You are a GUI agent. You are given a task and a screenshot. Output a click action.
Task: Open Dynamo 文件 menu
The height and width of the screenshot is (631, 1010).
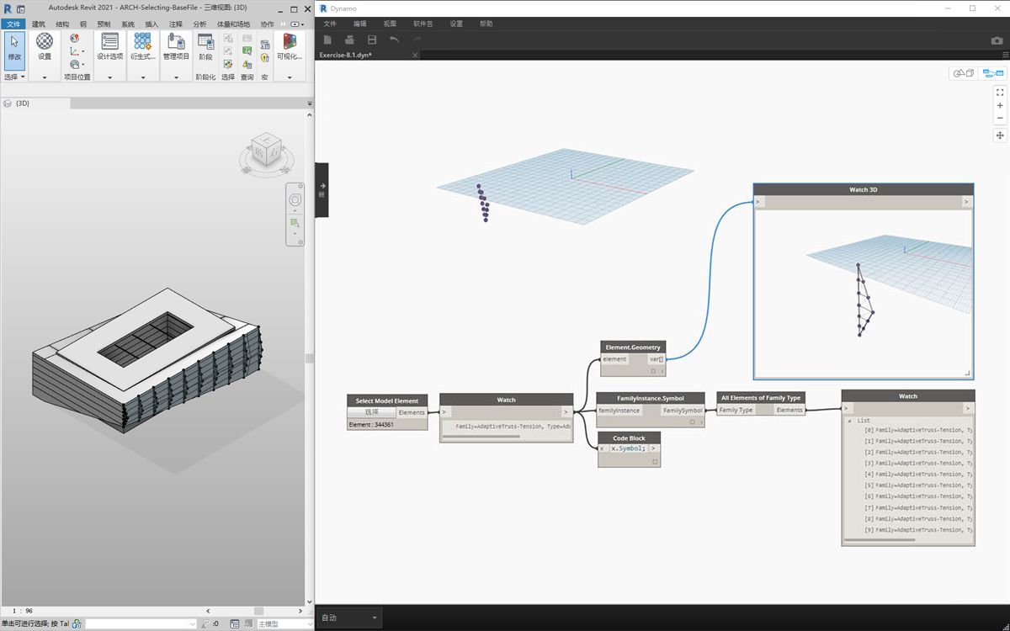pos(330,24)
